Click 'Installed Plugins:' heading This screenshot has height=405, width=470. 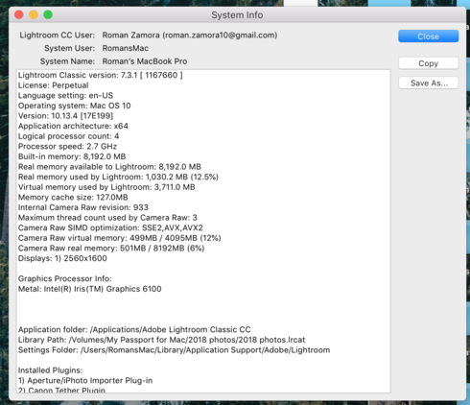[50, 370]
